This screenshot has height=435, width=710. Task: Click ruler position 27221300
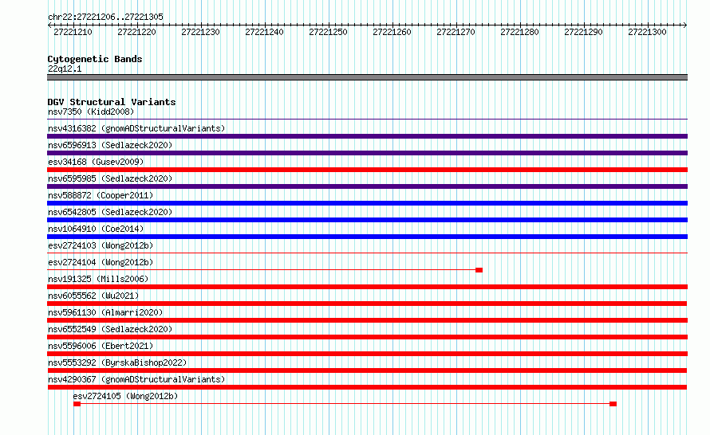click(x=648, y=32)
